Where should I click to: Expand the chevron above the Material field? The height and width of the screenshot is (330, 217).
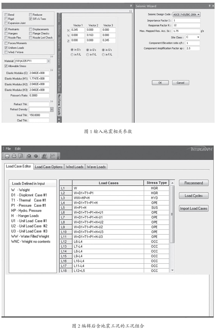coord(52,57)
